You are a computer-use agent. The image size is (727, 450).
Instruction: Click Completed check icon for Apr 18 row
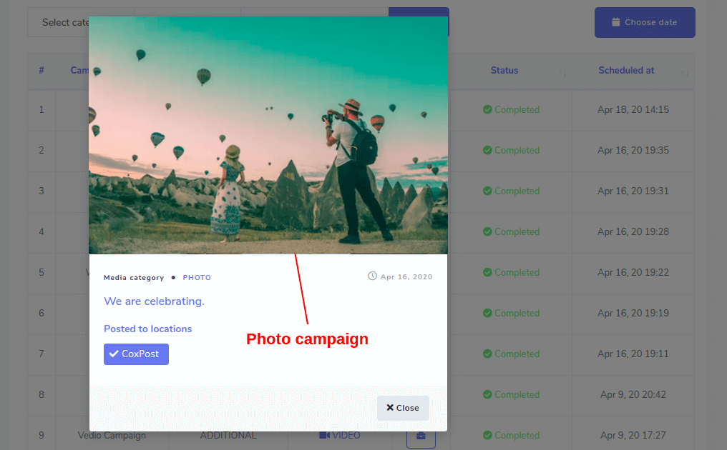coord(487,110)
